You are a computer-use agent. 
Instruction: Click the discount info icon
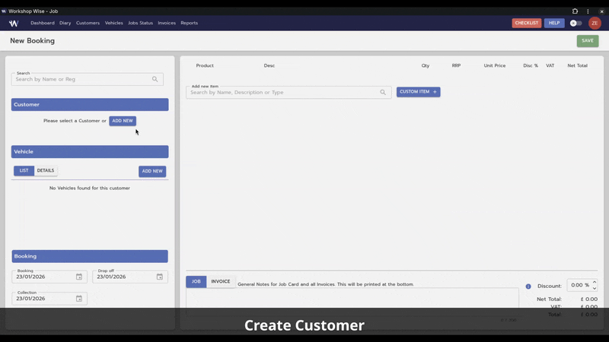528,287
